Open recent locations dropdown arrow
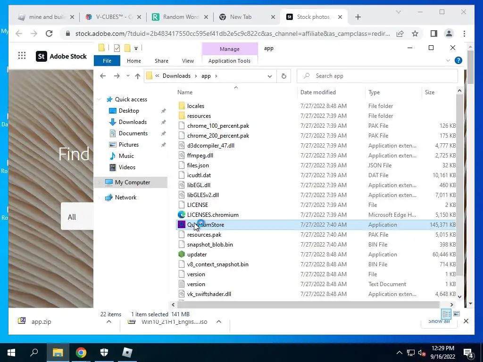Image resolution: width=483 pixels, height=362 pixels. 128,76
